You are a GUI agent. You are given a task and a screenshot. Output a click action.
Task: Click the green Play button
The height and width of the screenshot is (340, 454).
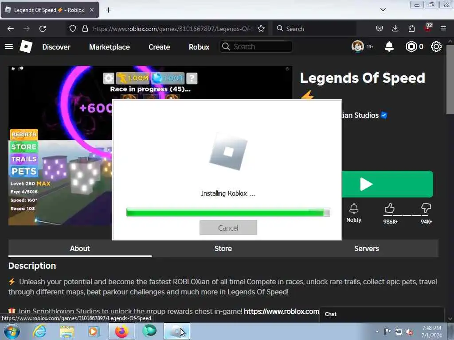[387, 184]
